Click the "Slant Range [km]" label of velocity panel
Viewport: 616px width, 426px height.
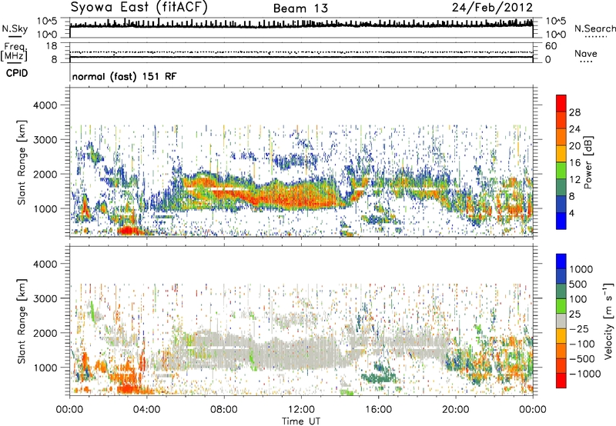22,321
